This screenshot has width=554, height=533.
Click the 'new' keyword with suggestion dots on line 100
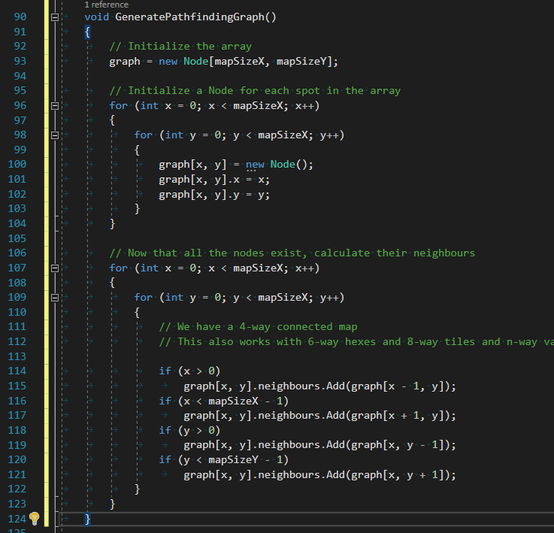click(255, 165)
